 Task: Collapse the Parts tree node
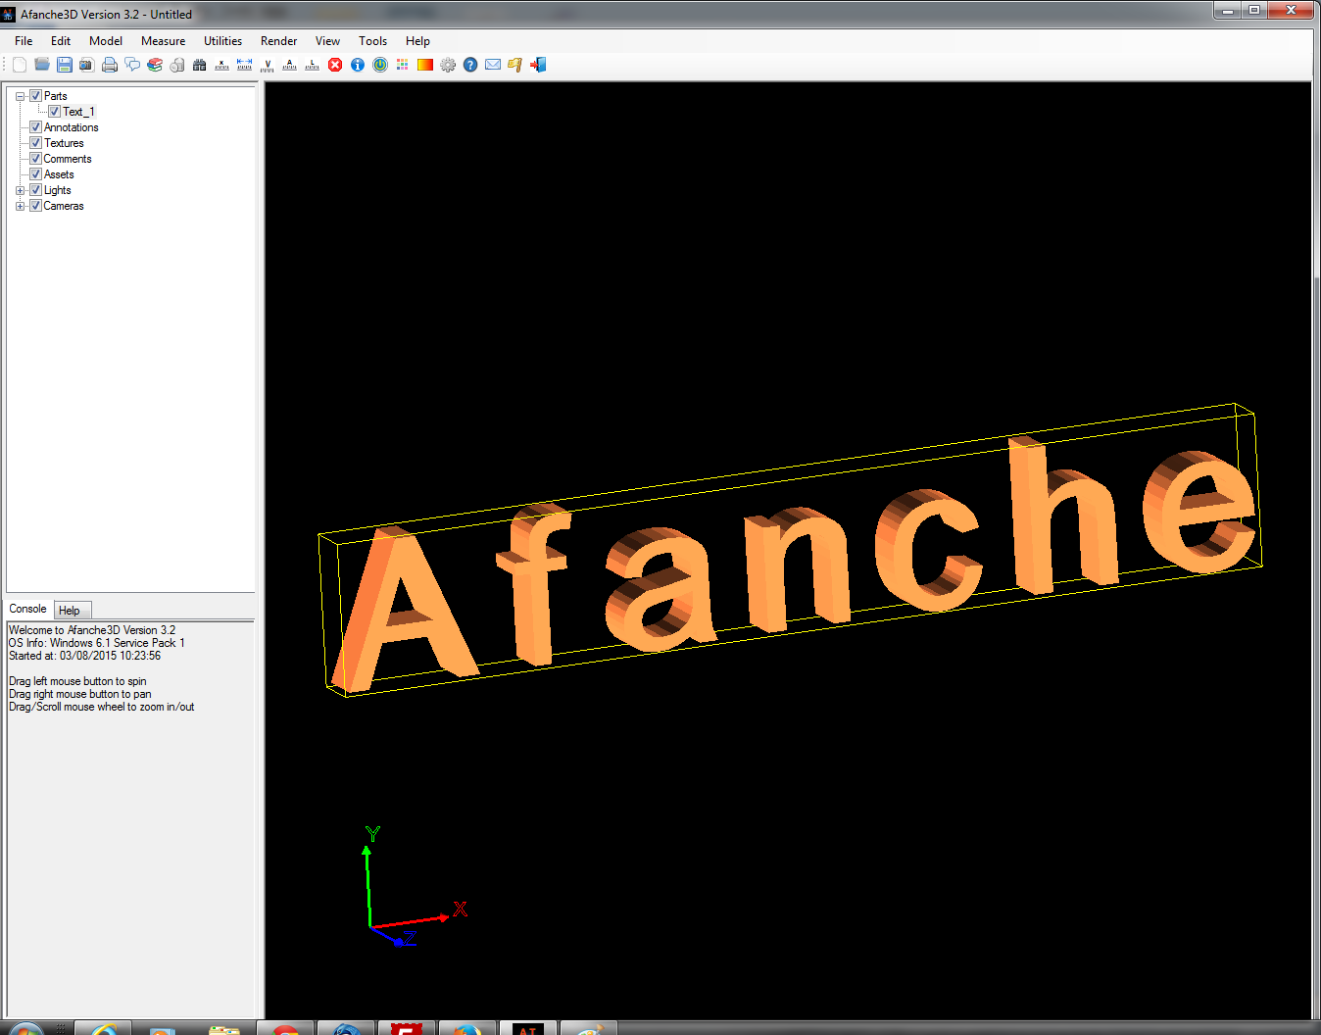20,96
